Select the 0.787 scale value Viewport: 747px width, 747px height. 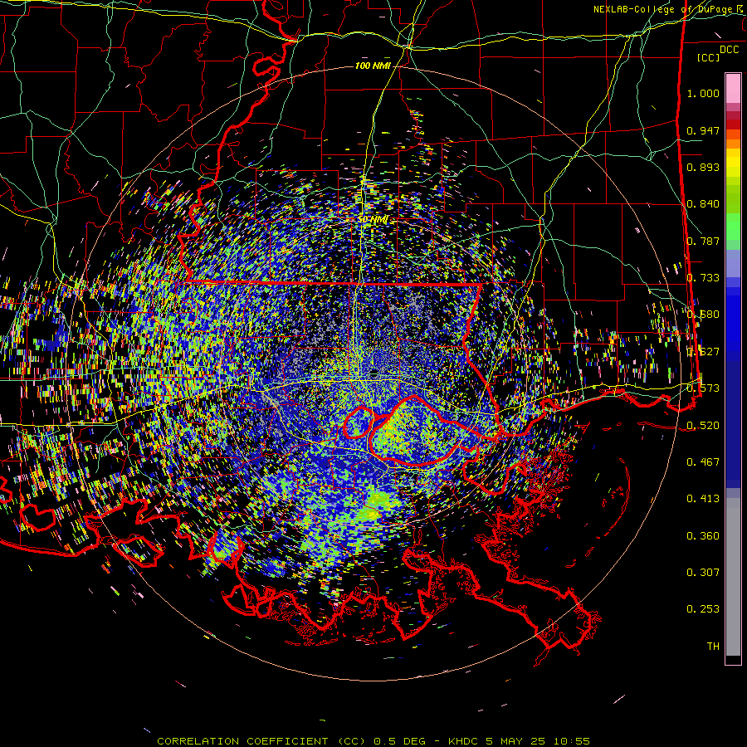(x=703, y=241)
